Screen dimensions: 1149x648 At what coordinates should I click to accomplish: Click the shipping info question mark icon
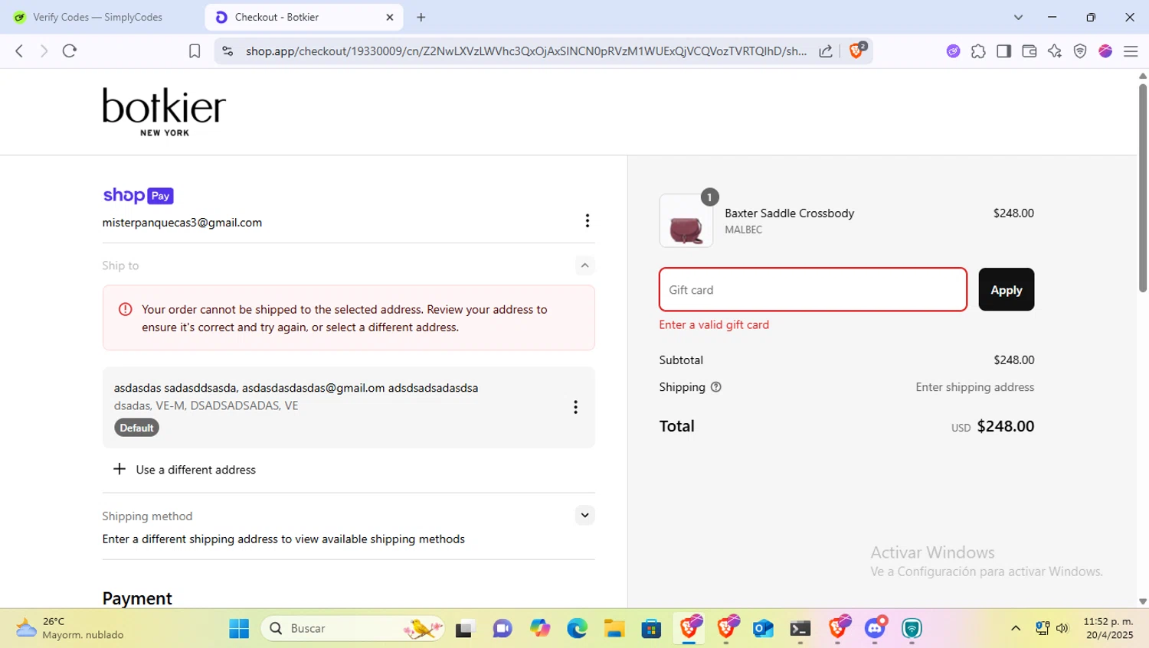pos(716,387)
